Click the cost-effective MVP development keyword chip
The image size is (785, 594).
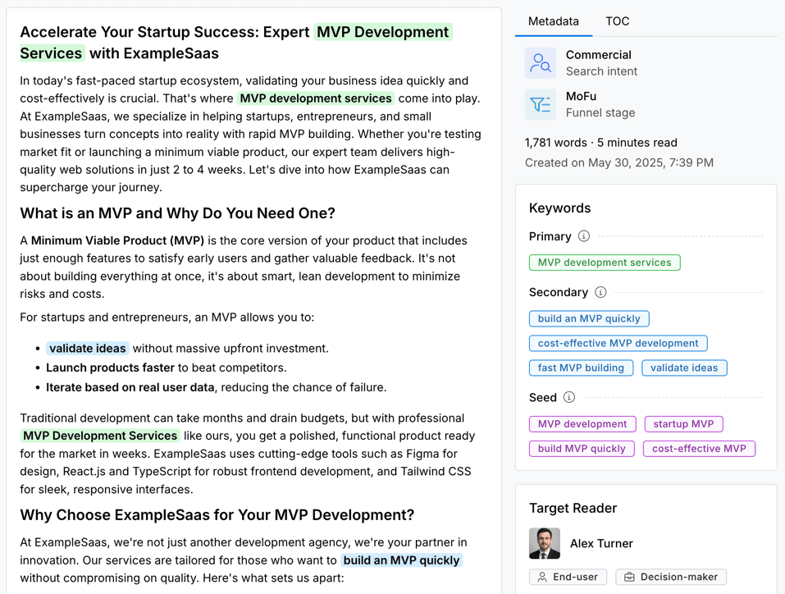click(618, 343)
